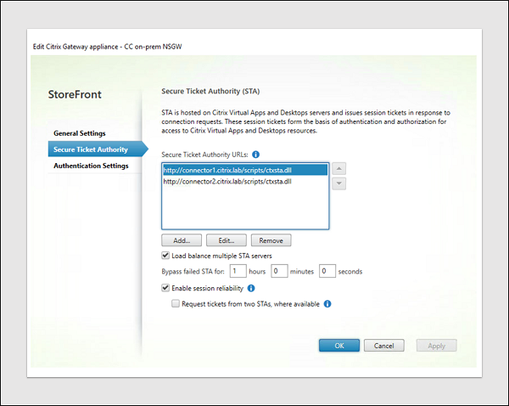Move selected STA URL down with arrow
This screenshot has height=406, width=509.
[x=338, y=183]
